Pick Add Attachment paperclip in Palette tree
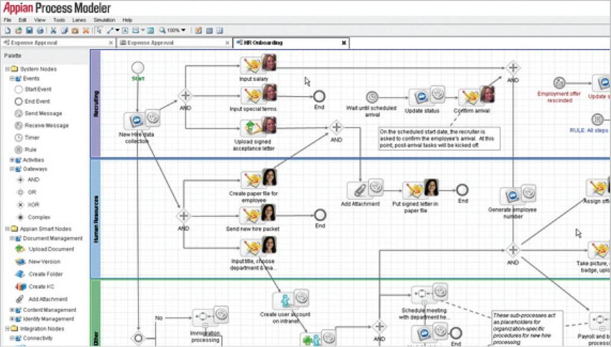 41,299
